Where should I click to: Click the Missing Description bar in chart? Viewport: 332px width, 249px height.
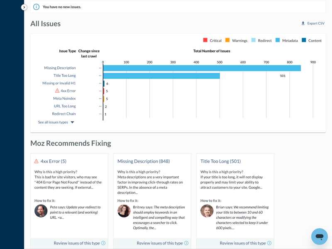click(202, 68)
